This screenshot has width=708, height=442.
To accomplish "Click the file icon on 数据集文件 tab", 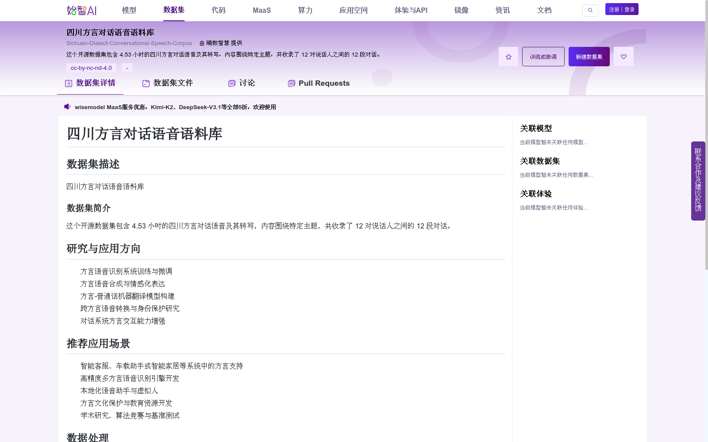I will click(x=145, y=83).
